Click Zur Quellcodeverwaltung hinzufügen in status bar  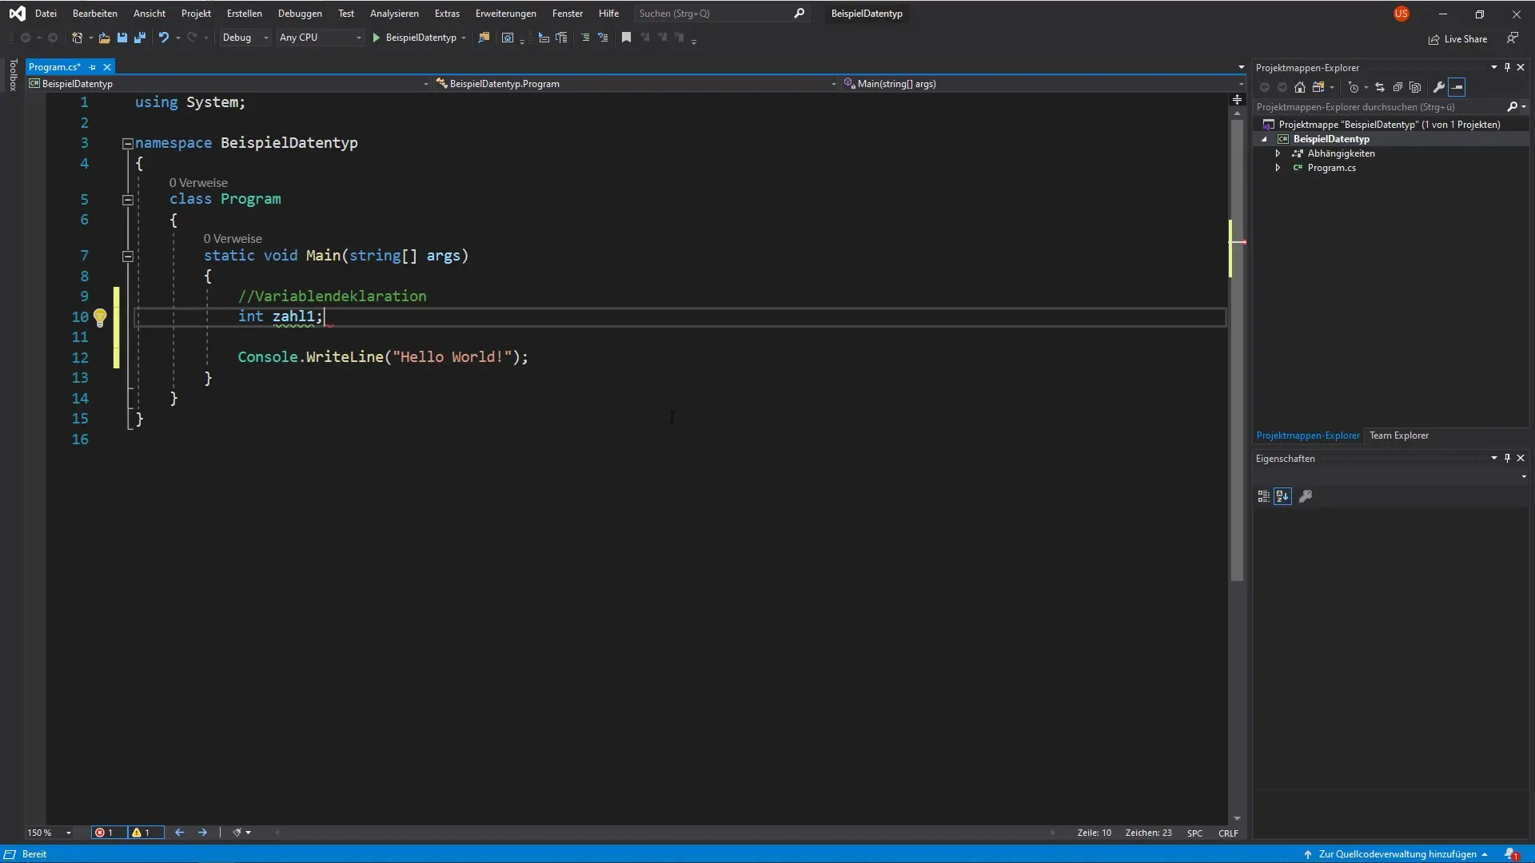click(1397, 854)
